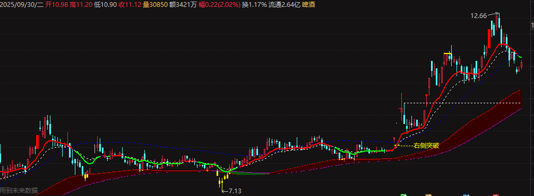Click the orange event marker icon at bottom
This screenshot has height=196, width=534.
pos(428,195)
